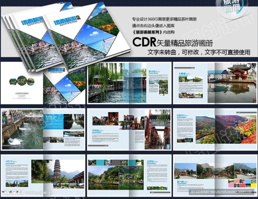
Task: Click the 专业设计360行画册 text line
Action: pyautogui.click(x=164, y=19)
